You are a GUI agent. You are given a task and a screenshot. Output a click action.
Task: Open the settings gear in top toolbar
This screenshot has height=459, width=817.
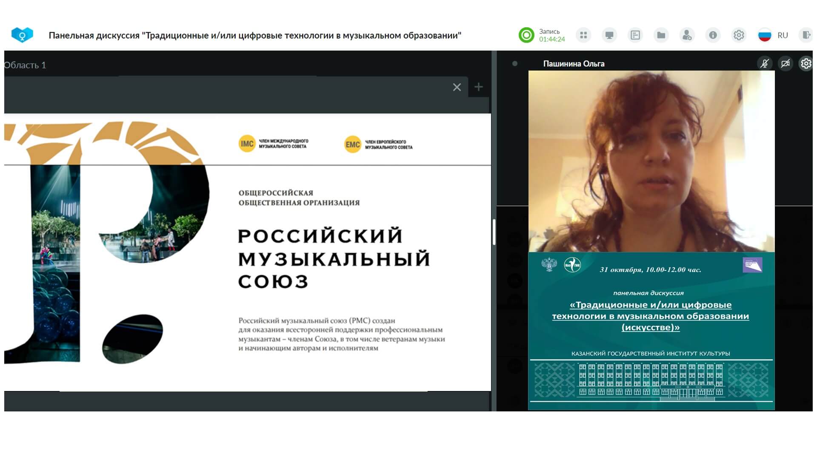pyautogui.click(x=739, y=35)
